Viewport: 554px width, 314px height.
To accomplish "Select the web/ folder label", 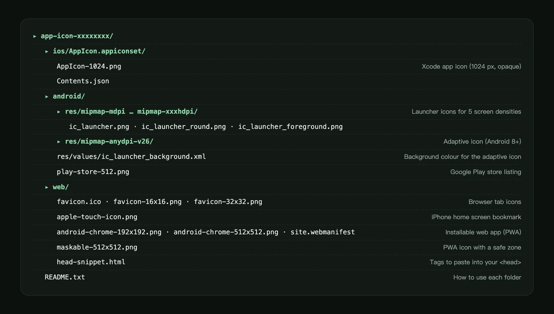I will pyautogui.click(x=61, y=187).
